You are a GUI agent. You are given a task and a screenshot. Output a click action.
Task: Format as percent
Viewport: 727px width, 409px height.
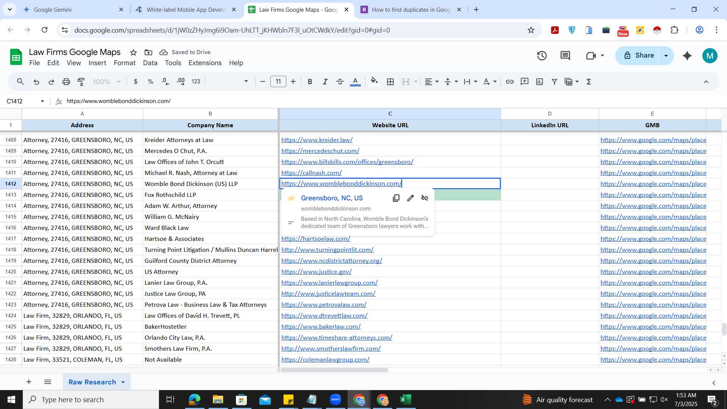(150, 81)
